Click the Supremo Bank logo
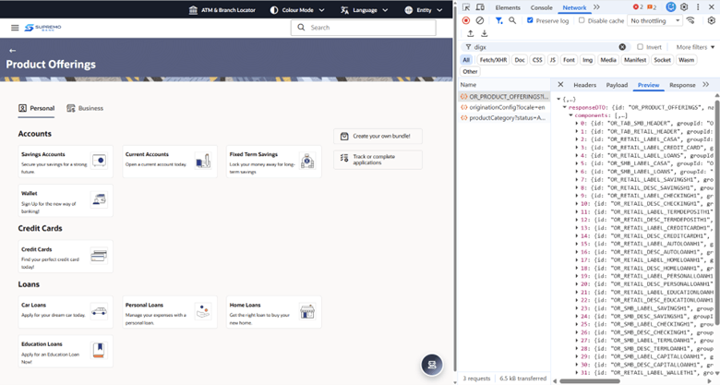 [42, 28]
